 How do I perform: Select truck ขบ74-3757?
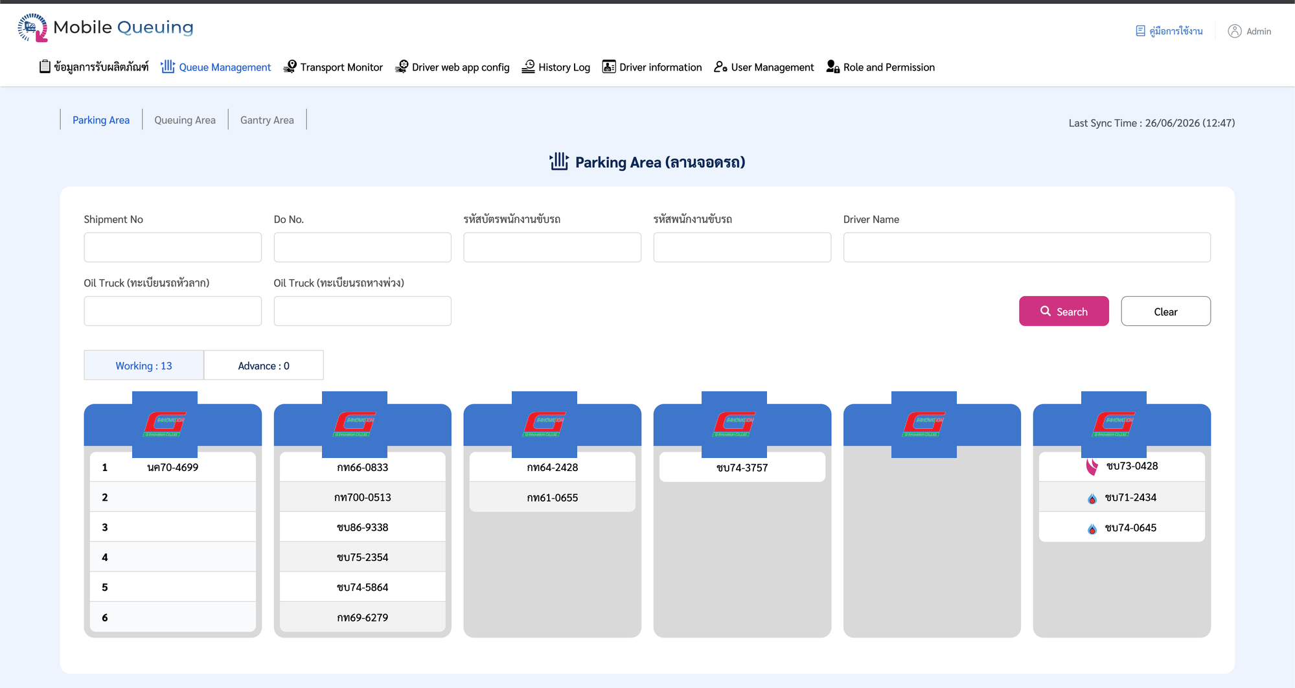[742, 467]
